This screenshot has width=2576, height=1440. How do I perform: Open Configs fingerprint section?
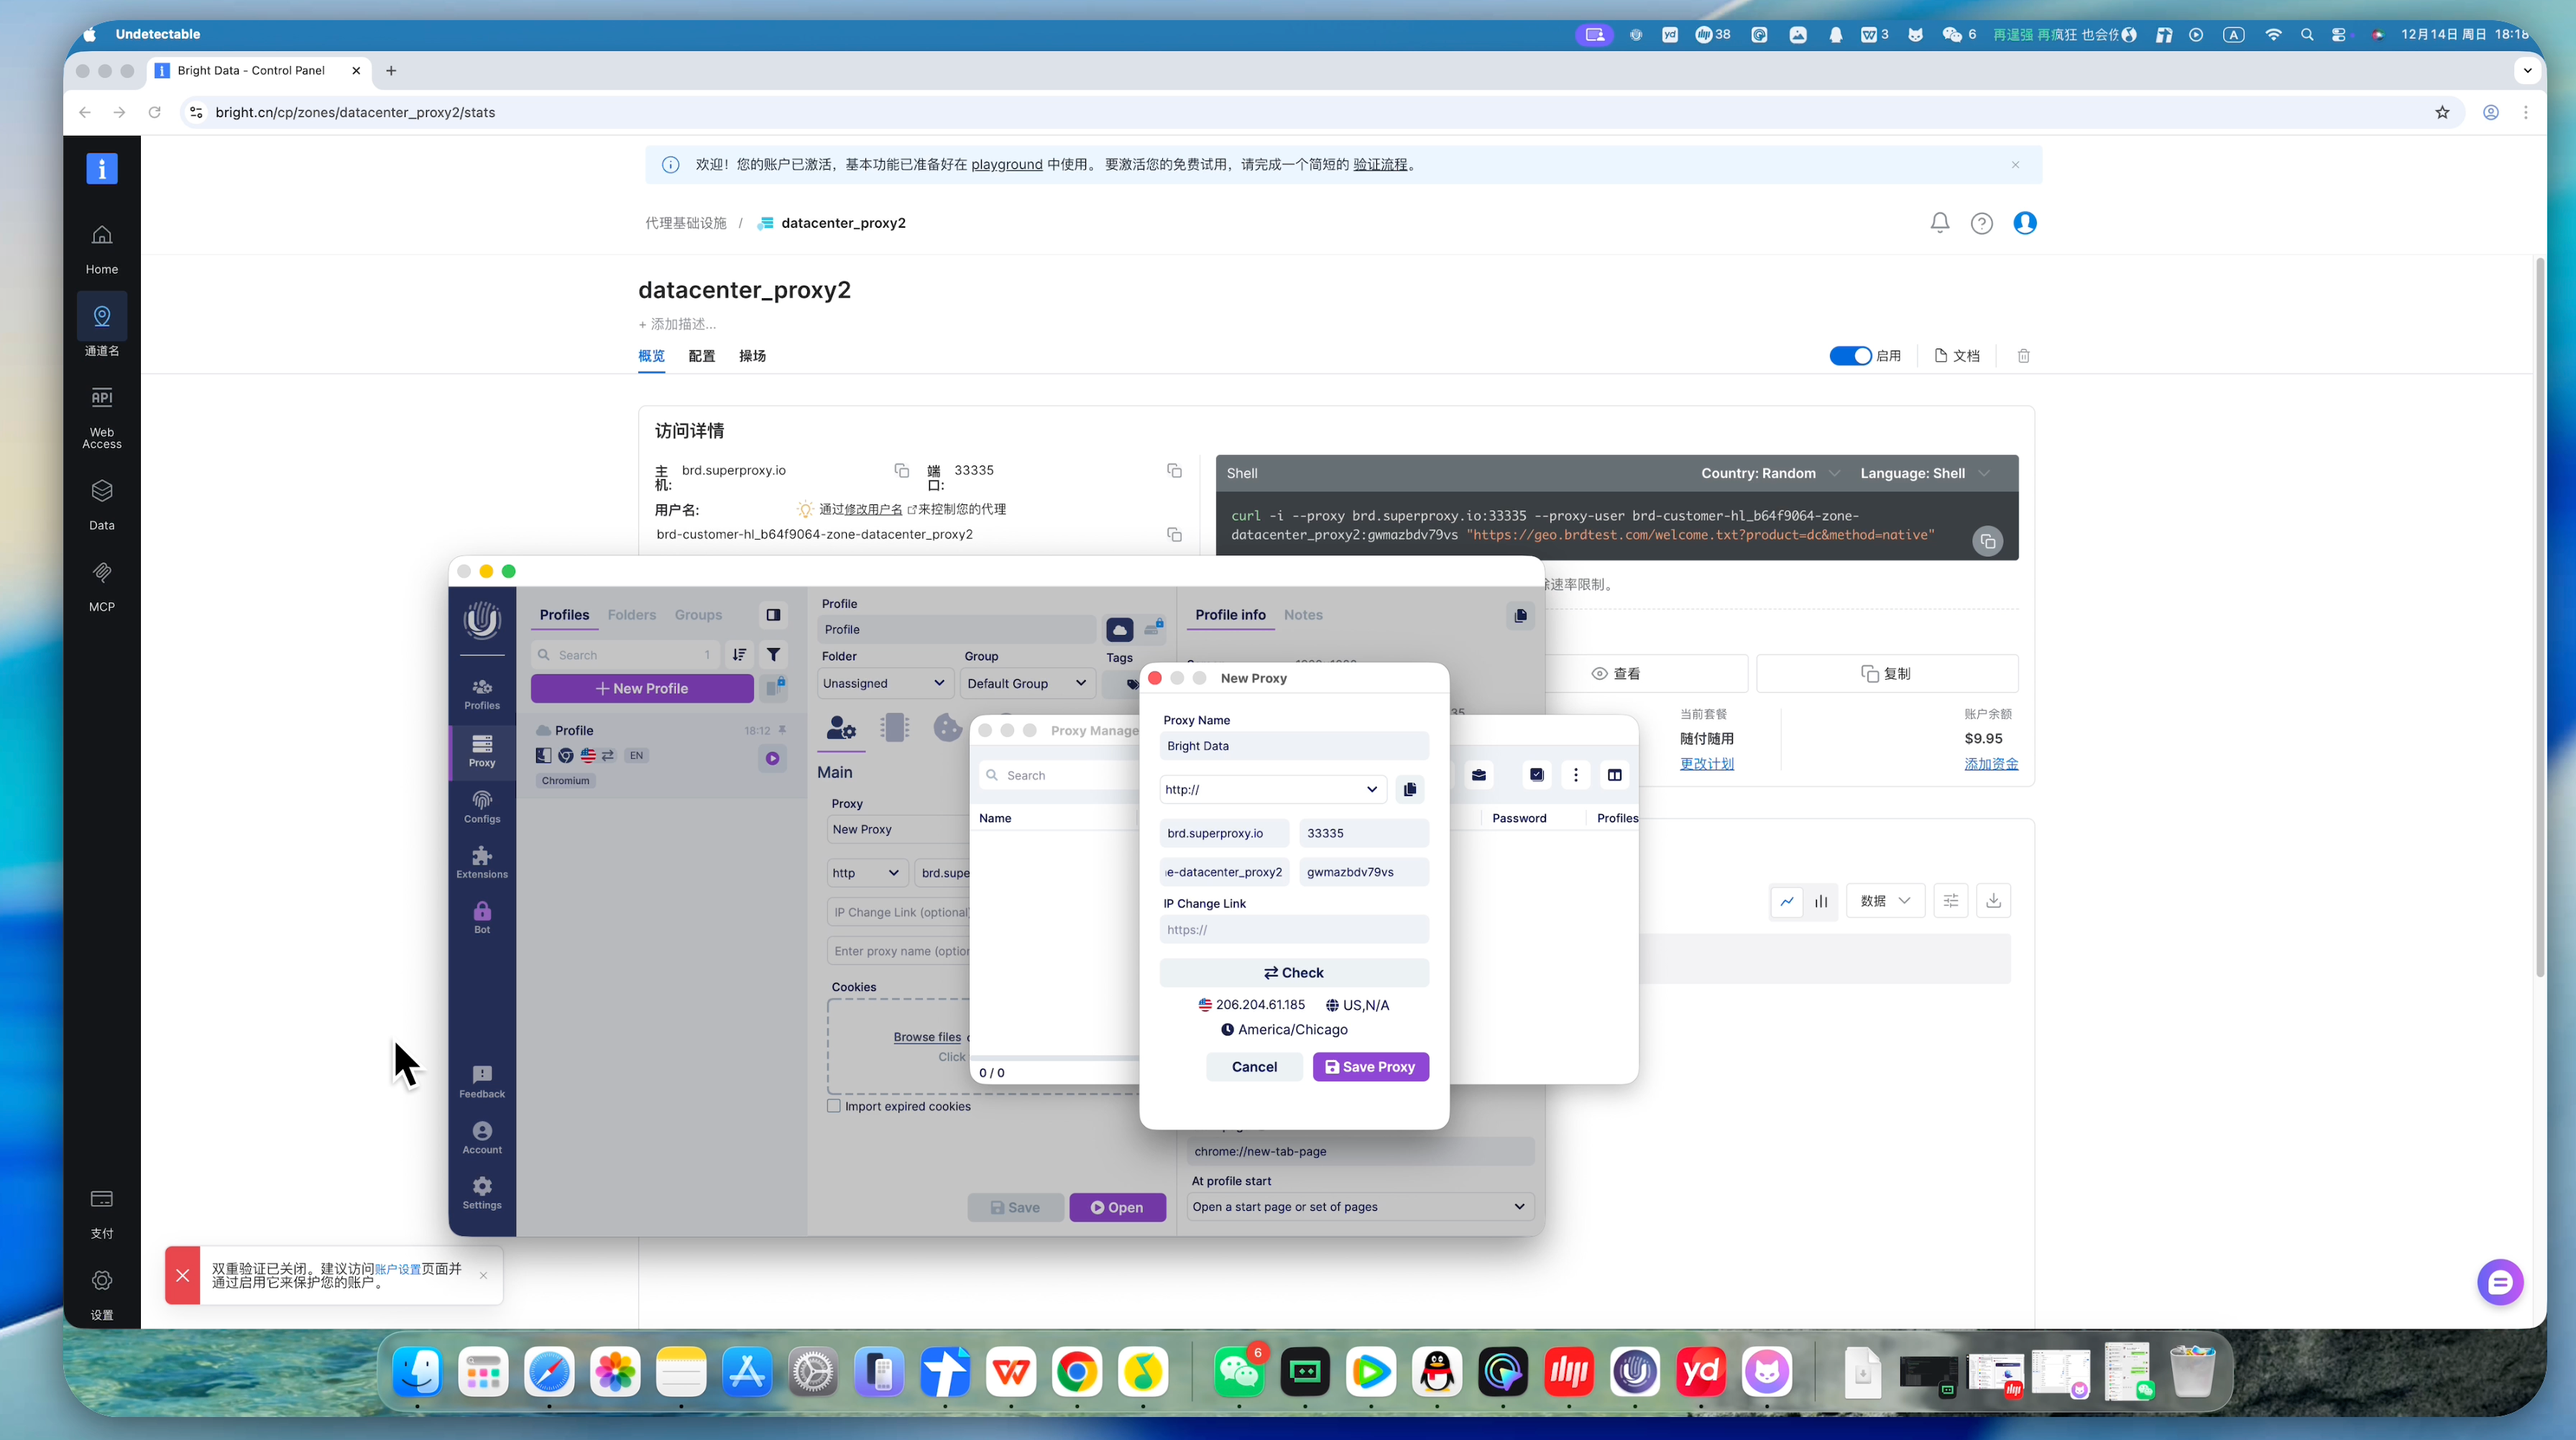[482, 806]
